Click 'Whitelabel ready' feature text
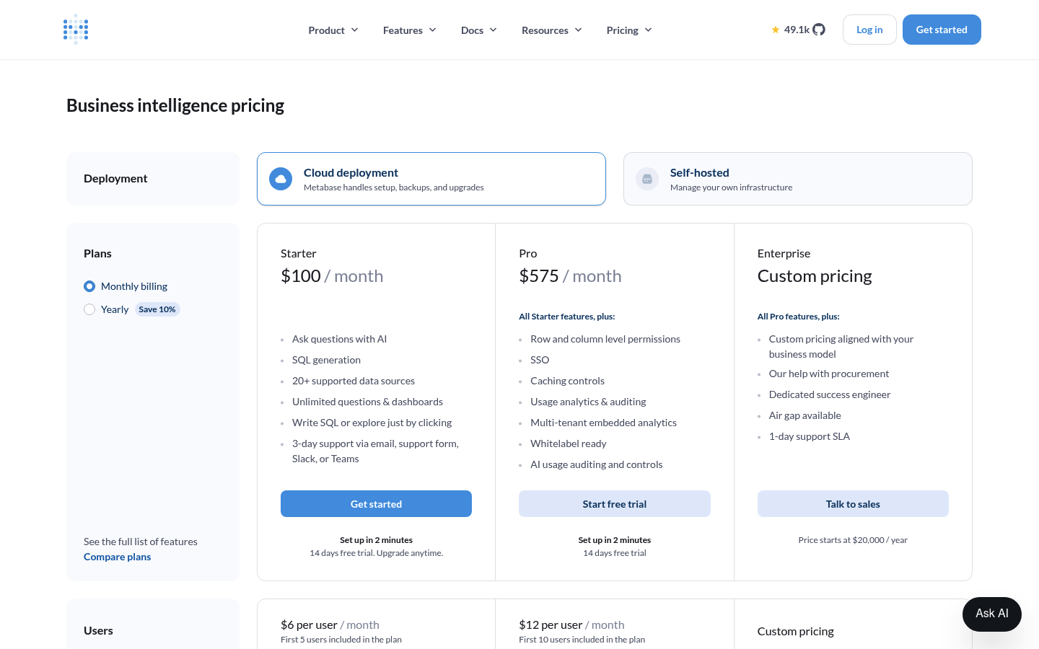The width and height of the screenshot is (1039, 649). [569, 443]
